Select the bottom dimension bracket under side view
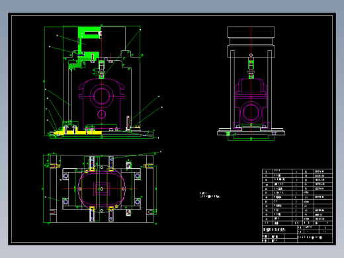The width and height of the screenshot is (344, 258). click(x=251, y=138)
